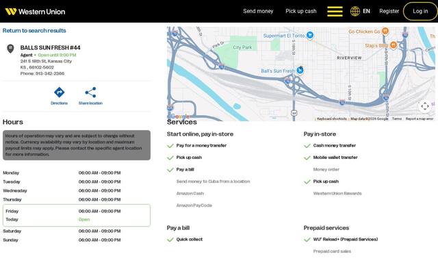Select the EN language option

(366, 11)
